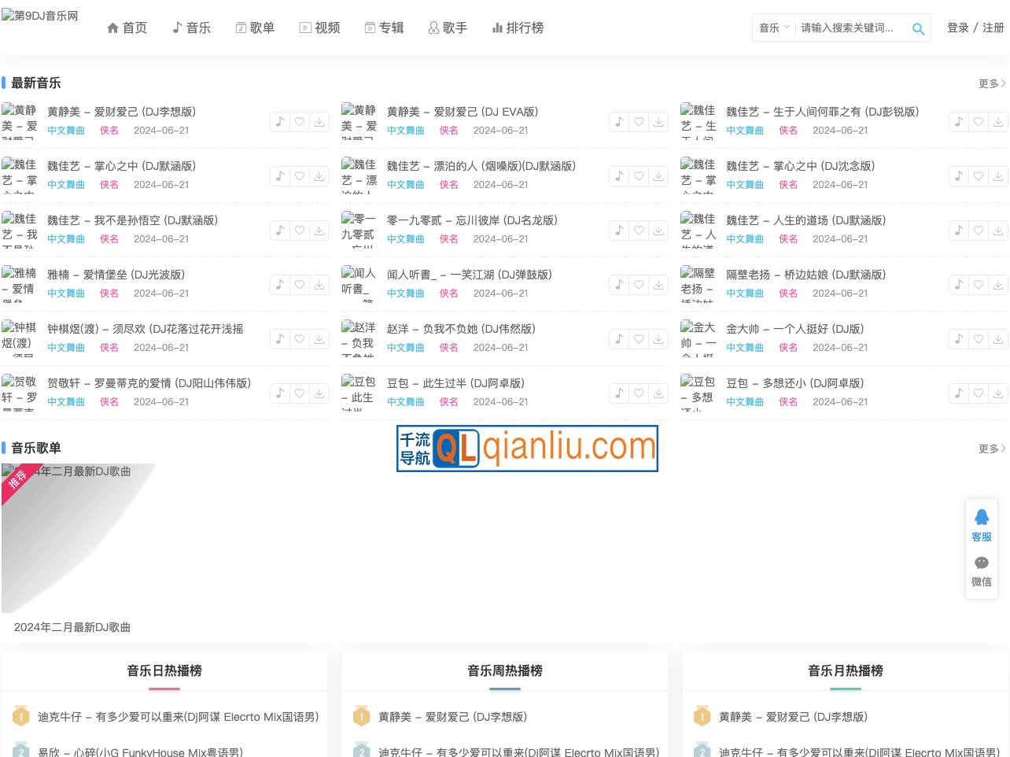Download 豆包 – 此生过半 (DJ阿卓版)
The width and height of the screenshot is (1010, 757).
[658, 393]
